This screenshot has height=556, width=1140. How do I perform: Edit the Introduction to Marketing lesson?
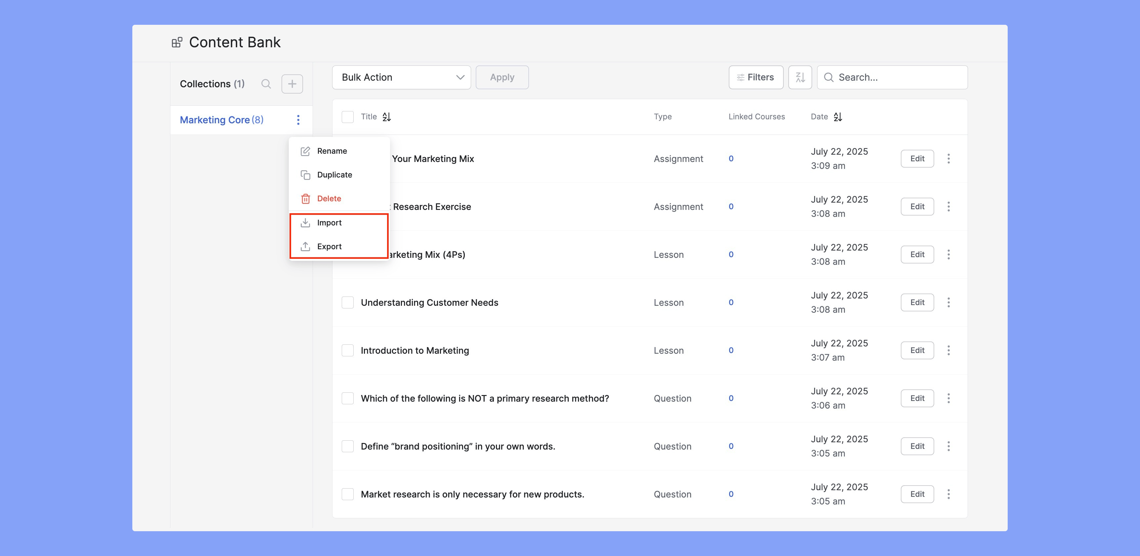pyautogui.click(x=917, y=350)
